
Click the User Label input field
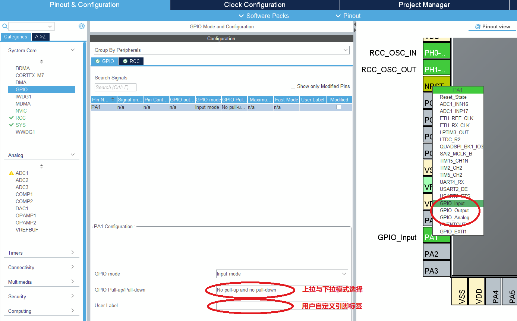coord(282,306)
